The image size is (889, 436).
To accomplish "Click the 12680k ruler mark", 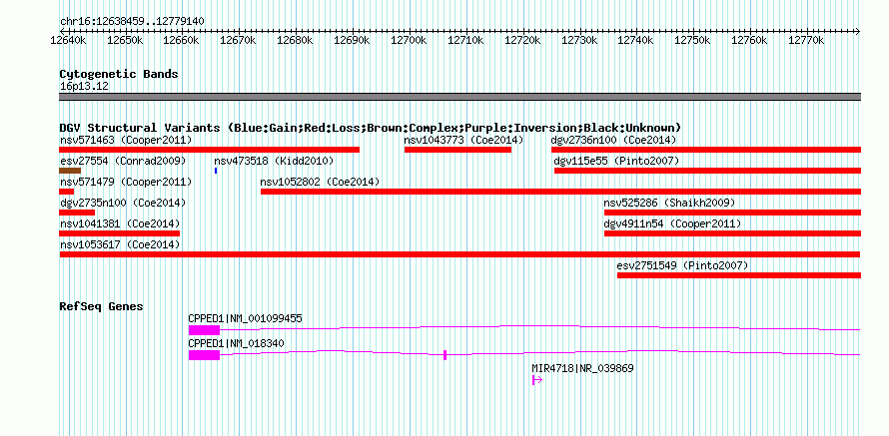I will pos(295,40).
